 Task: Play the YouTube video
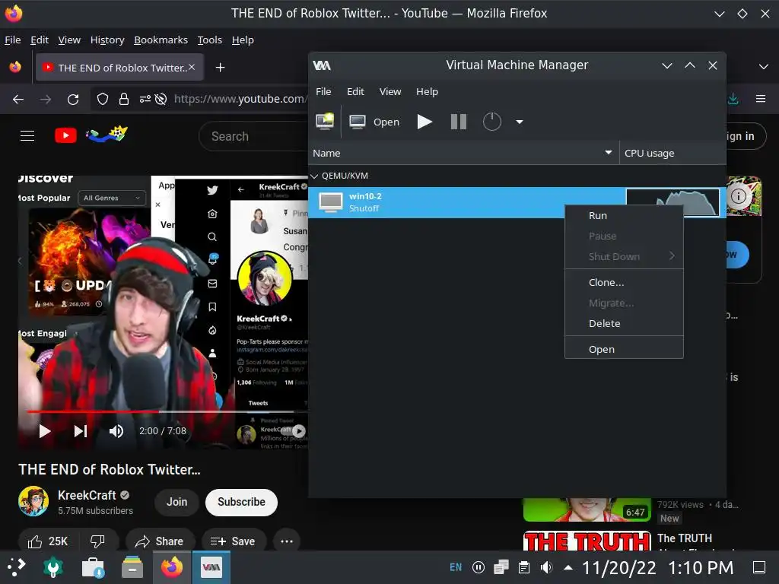(x=45, y=431)
